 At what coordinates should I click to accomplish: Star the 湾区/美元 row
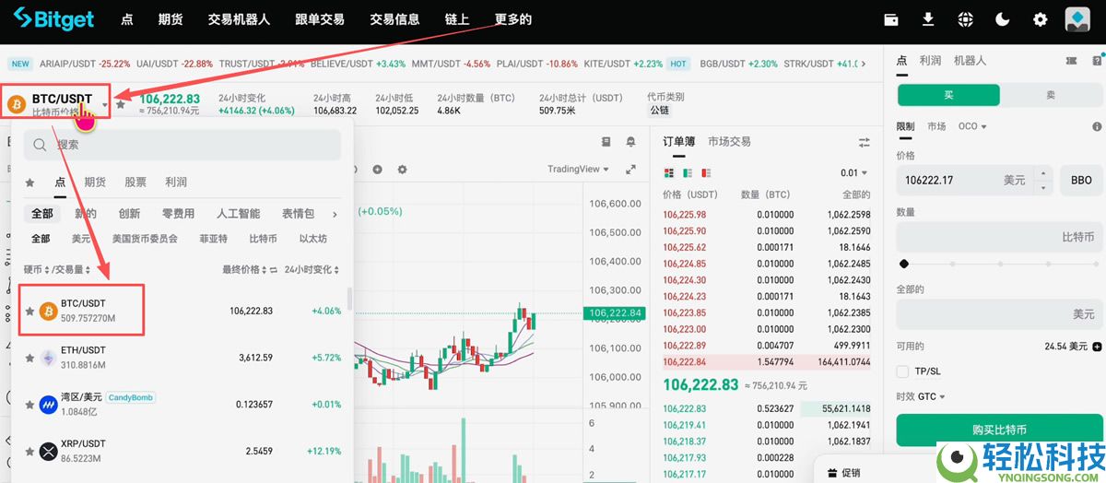tap(29, 405)
